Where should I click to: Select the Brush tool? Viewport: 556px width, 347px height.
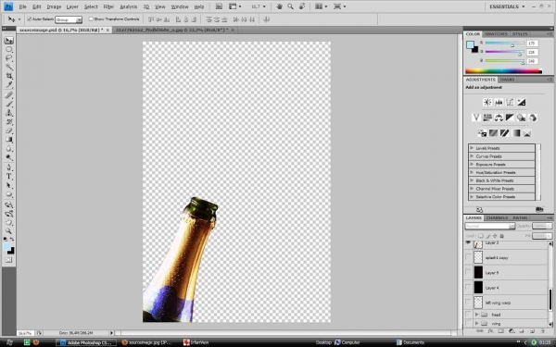[x=9, y=104]
